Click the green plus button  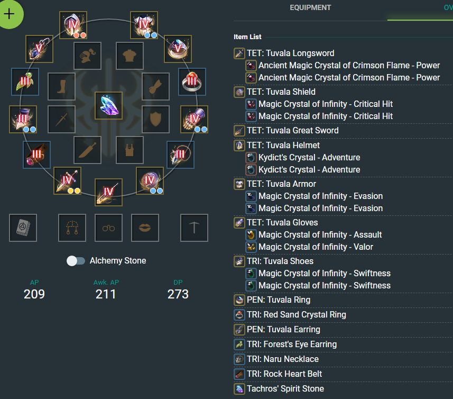click(x=9, y=14)
